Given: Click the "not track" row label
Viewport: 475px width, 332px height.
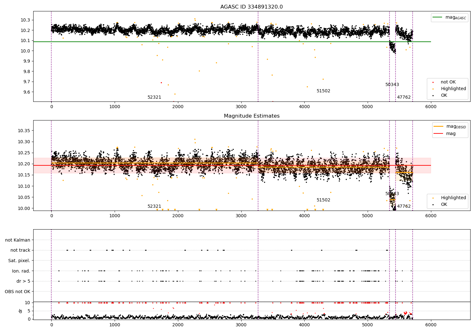Looking at the screenshot, I should (20, 250).
